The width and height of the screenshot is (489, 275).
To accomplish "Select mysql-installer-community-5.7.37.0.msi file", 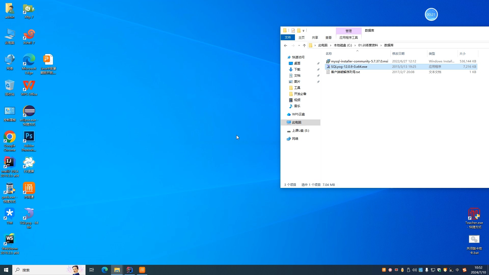I will coord(401,61).
